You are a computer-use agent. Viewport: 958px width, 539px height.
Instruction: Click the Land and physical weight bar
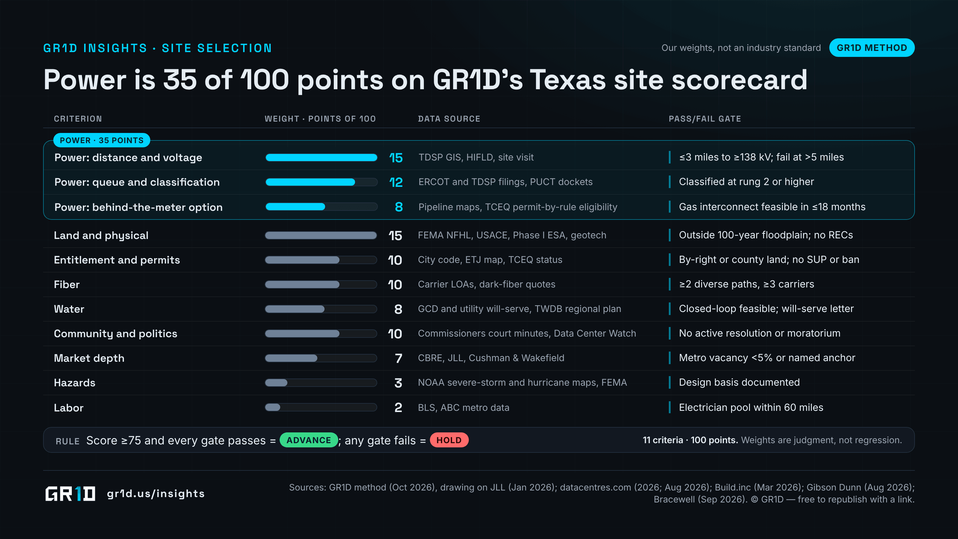321,235
